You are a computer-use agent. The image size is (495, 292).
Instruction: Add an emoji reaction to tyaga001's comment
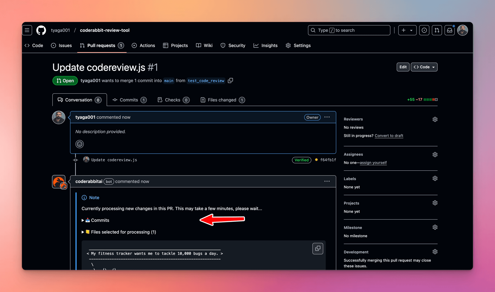[x=80, y=144]
